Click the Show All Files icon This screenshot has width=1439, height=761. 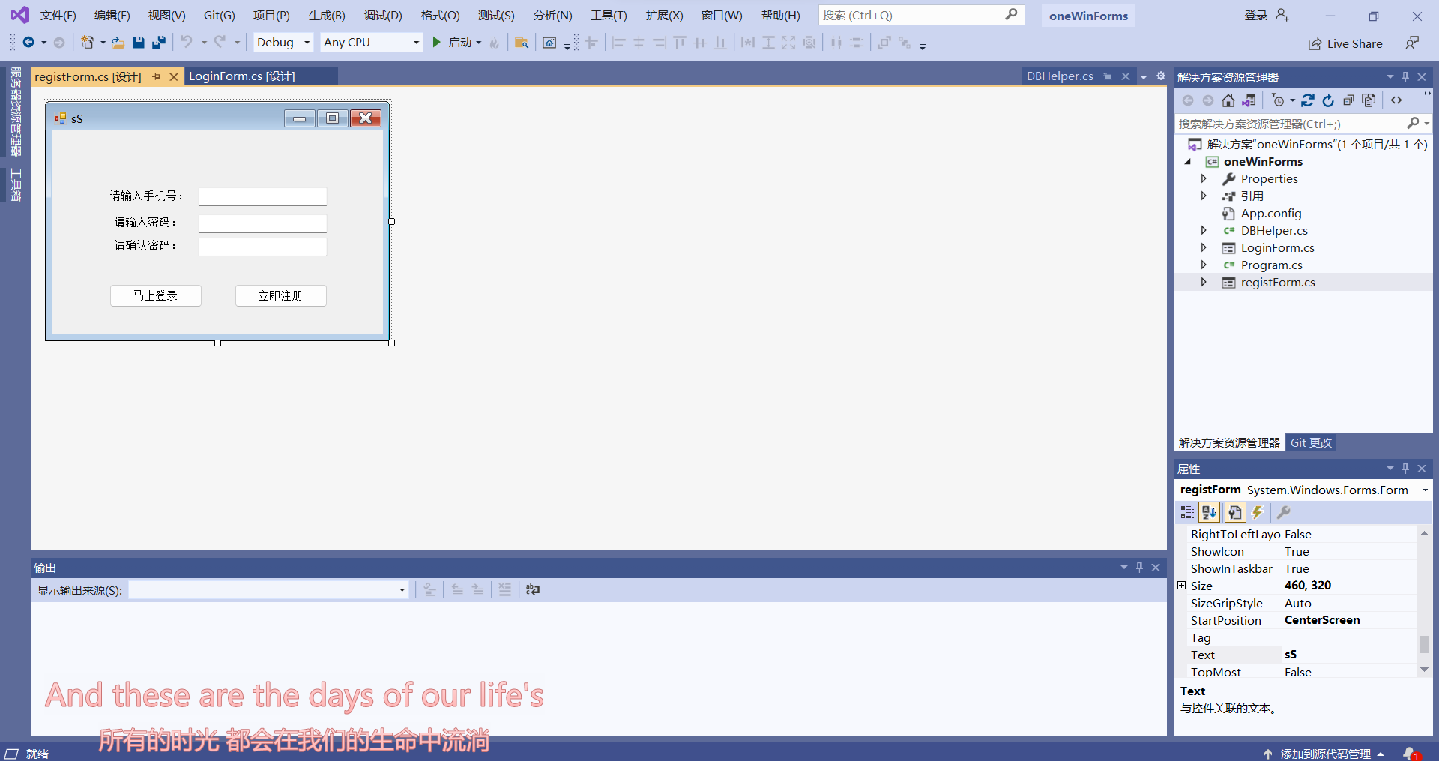(1369, 100)
